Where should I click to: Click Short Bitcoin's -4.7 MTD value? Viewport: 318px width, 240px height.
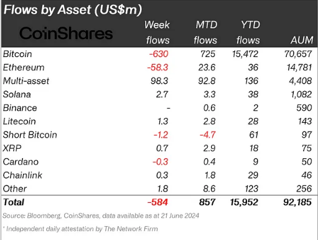208,135
